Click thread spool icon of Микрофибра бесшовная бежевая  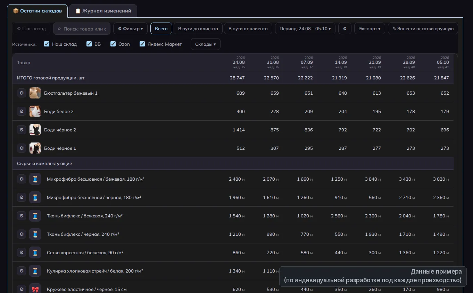click(35, 179)
